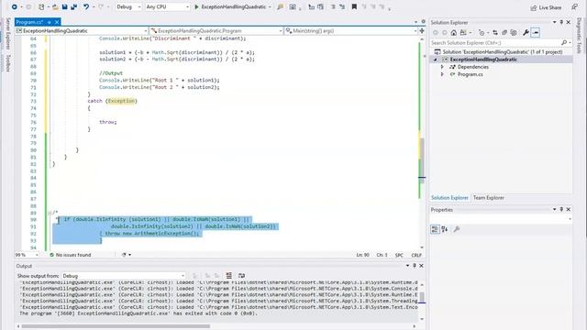Viewport: 587px width, 330px height.
Task: Click Sync with Active Document icon
Action: [x=495, y=33]
